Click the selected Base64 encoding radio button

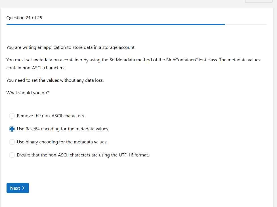[12, 129]
